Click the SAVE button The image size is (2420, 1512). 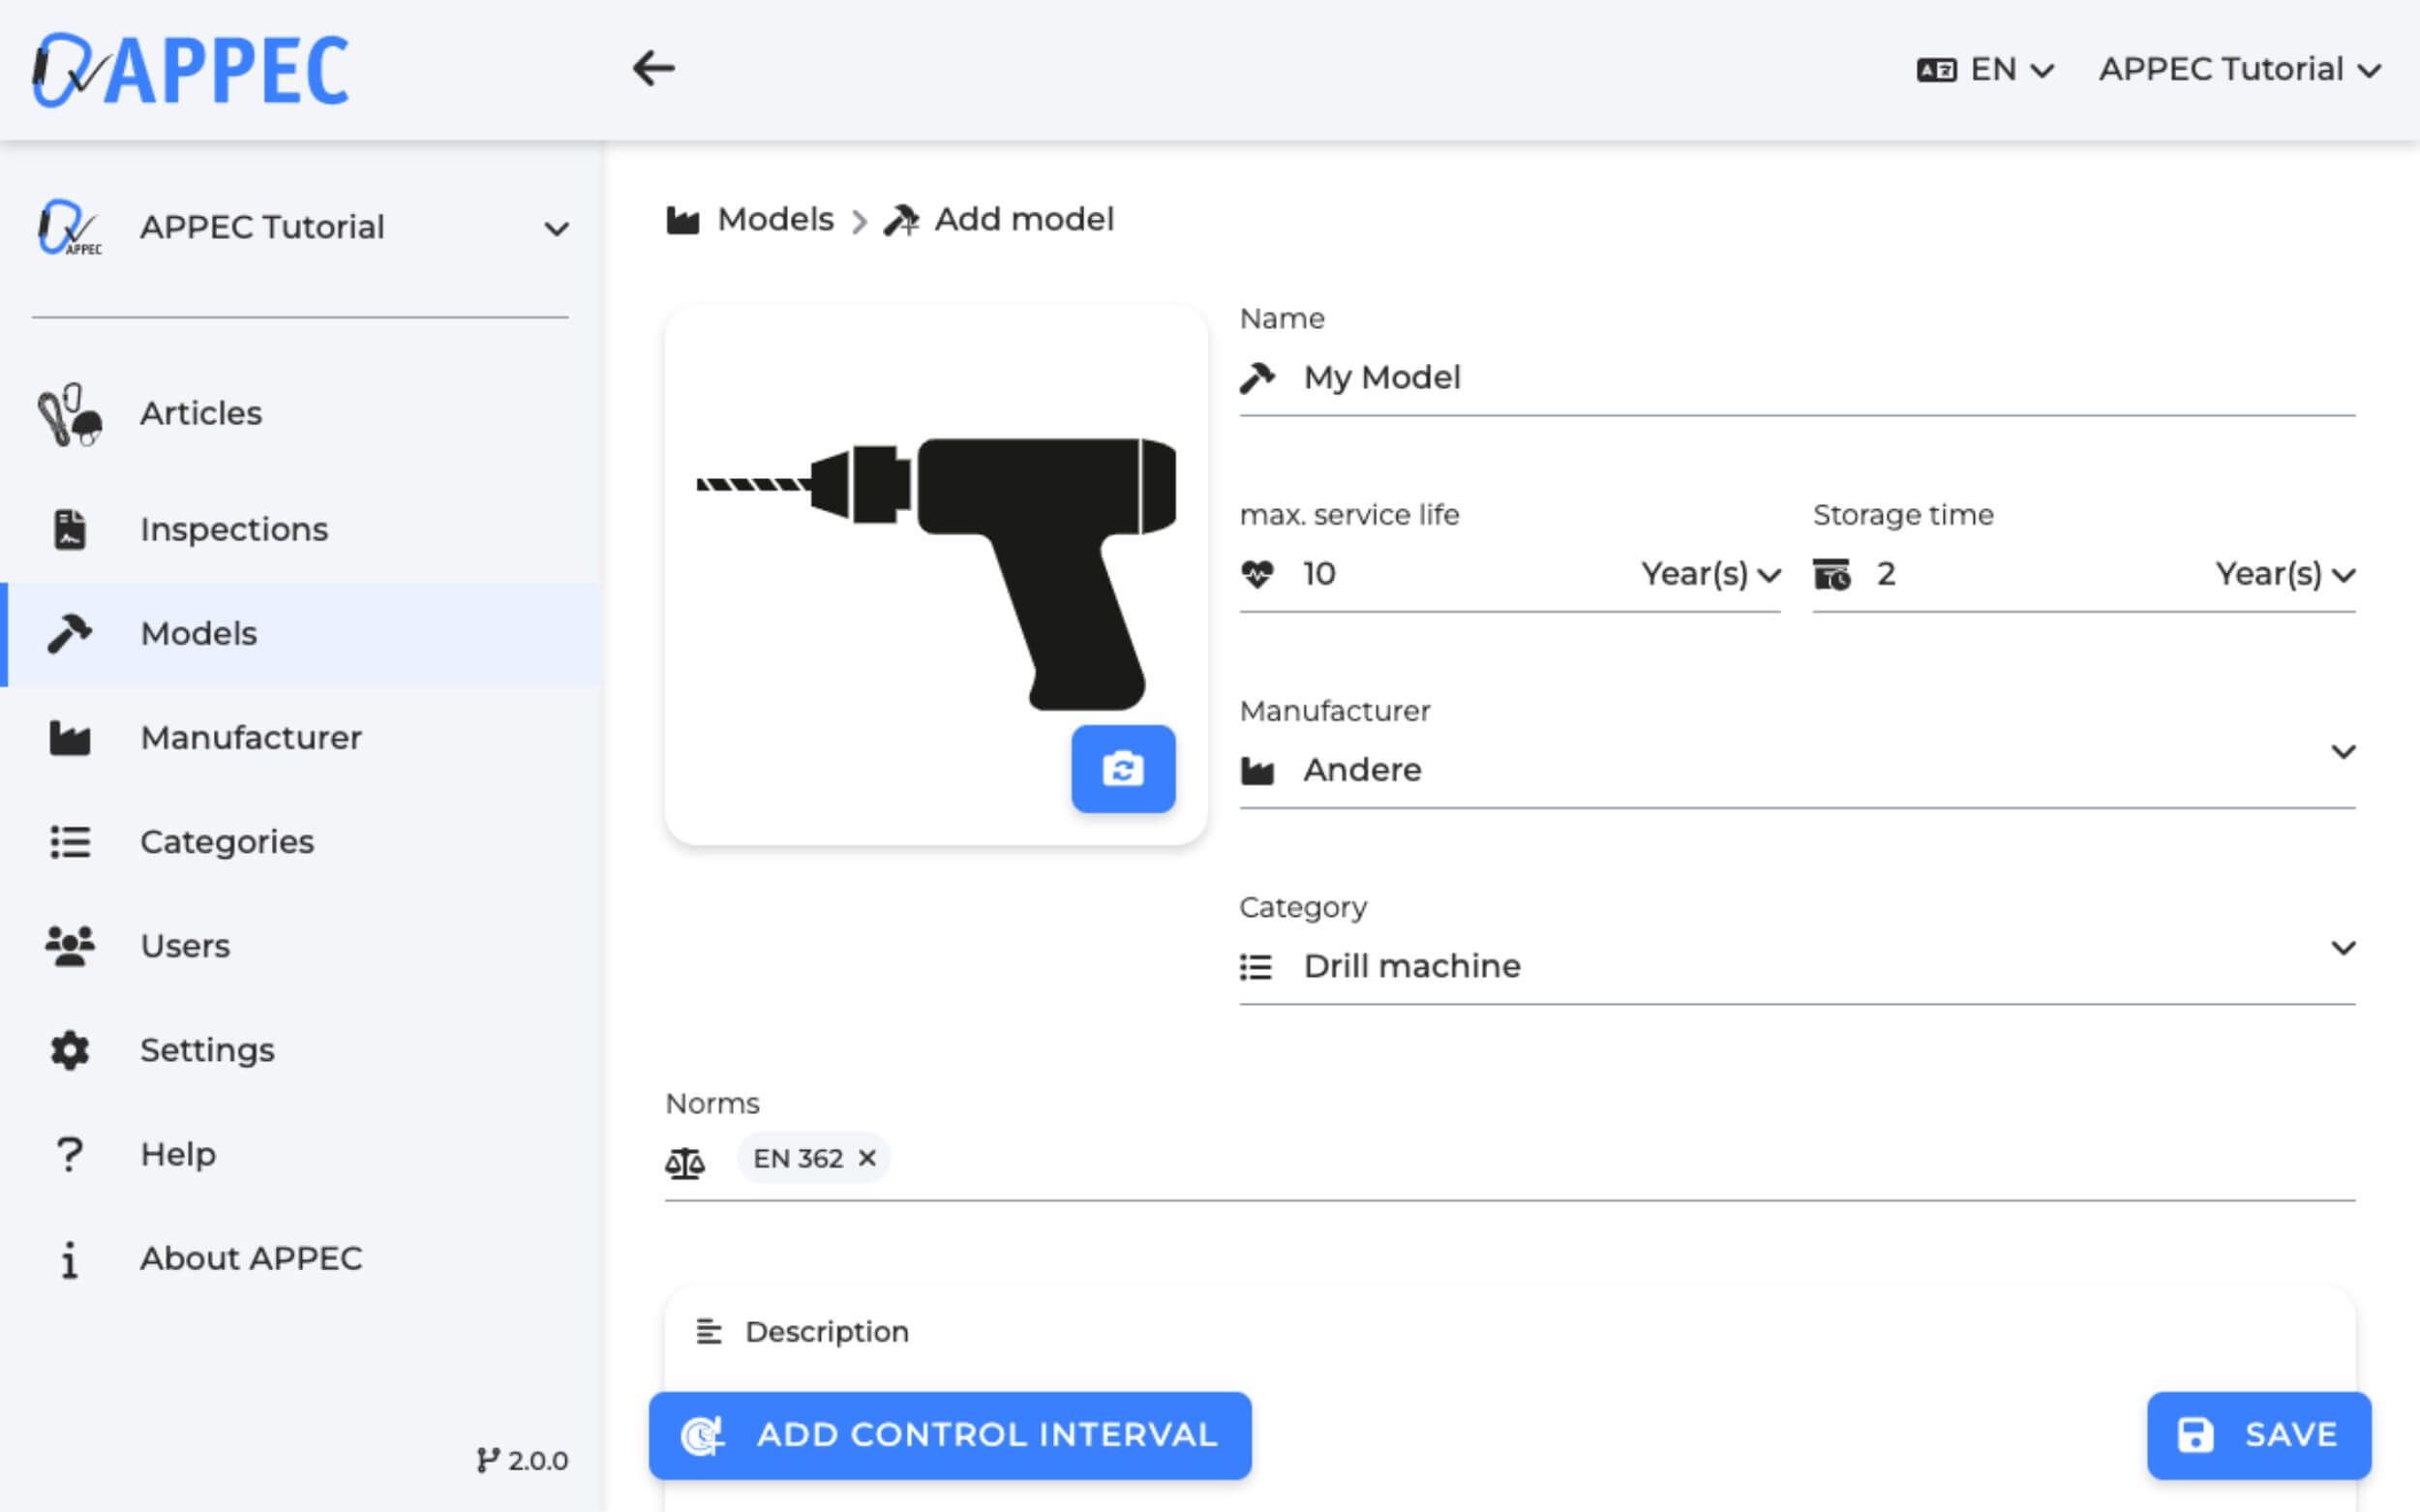click(x=2258, y=1435)
